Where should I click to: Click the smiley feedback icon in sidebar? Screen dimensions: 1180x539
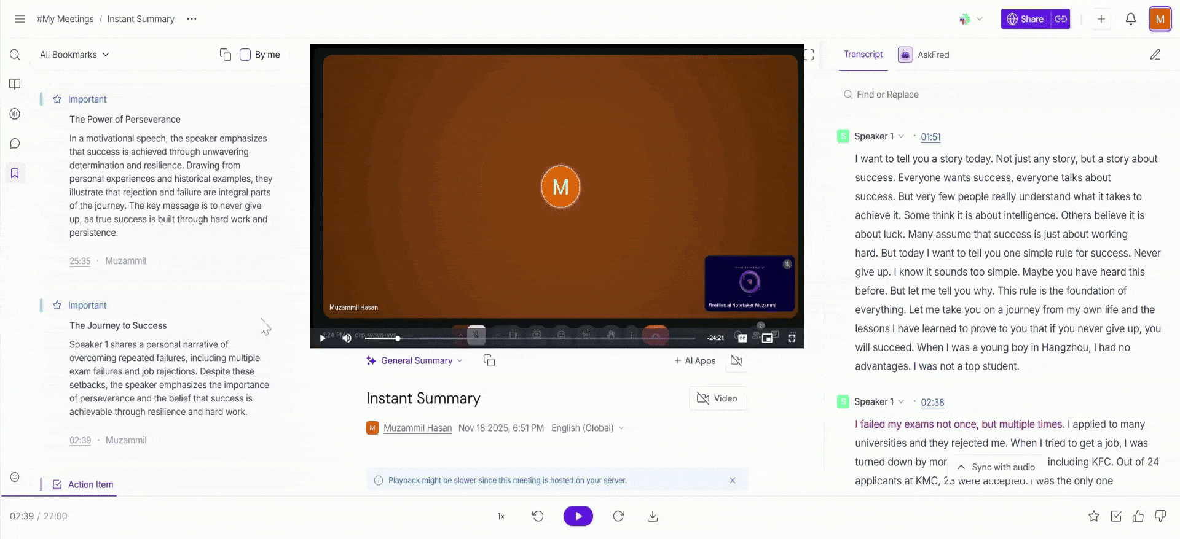(x=15, y=477)
